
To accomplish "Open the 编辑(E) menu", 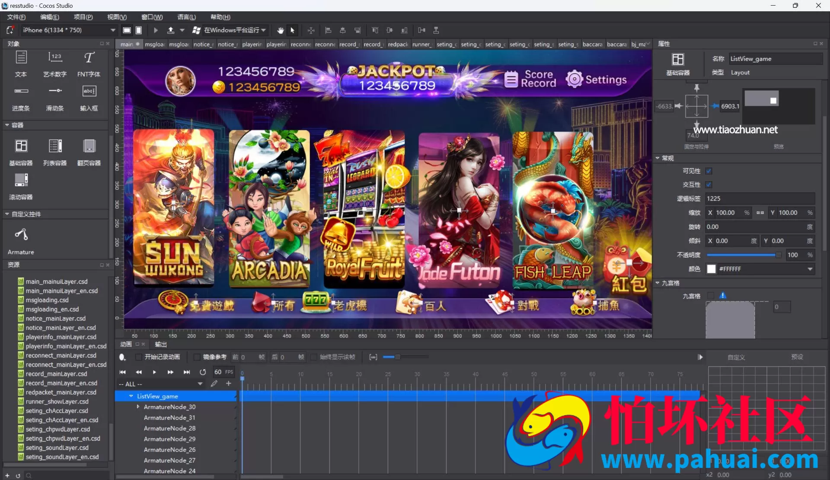I will (x=50, y=17).
